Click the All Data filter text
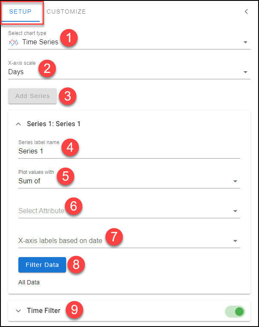The height and width of the screenshot is (327, 259). click(x=29, y=282)
